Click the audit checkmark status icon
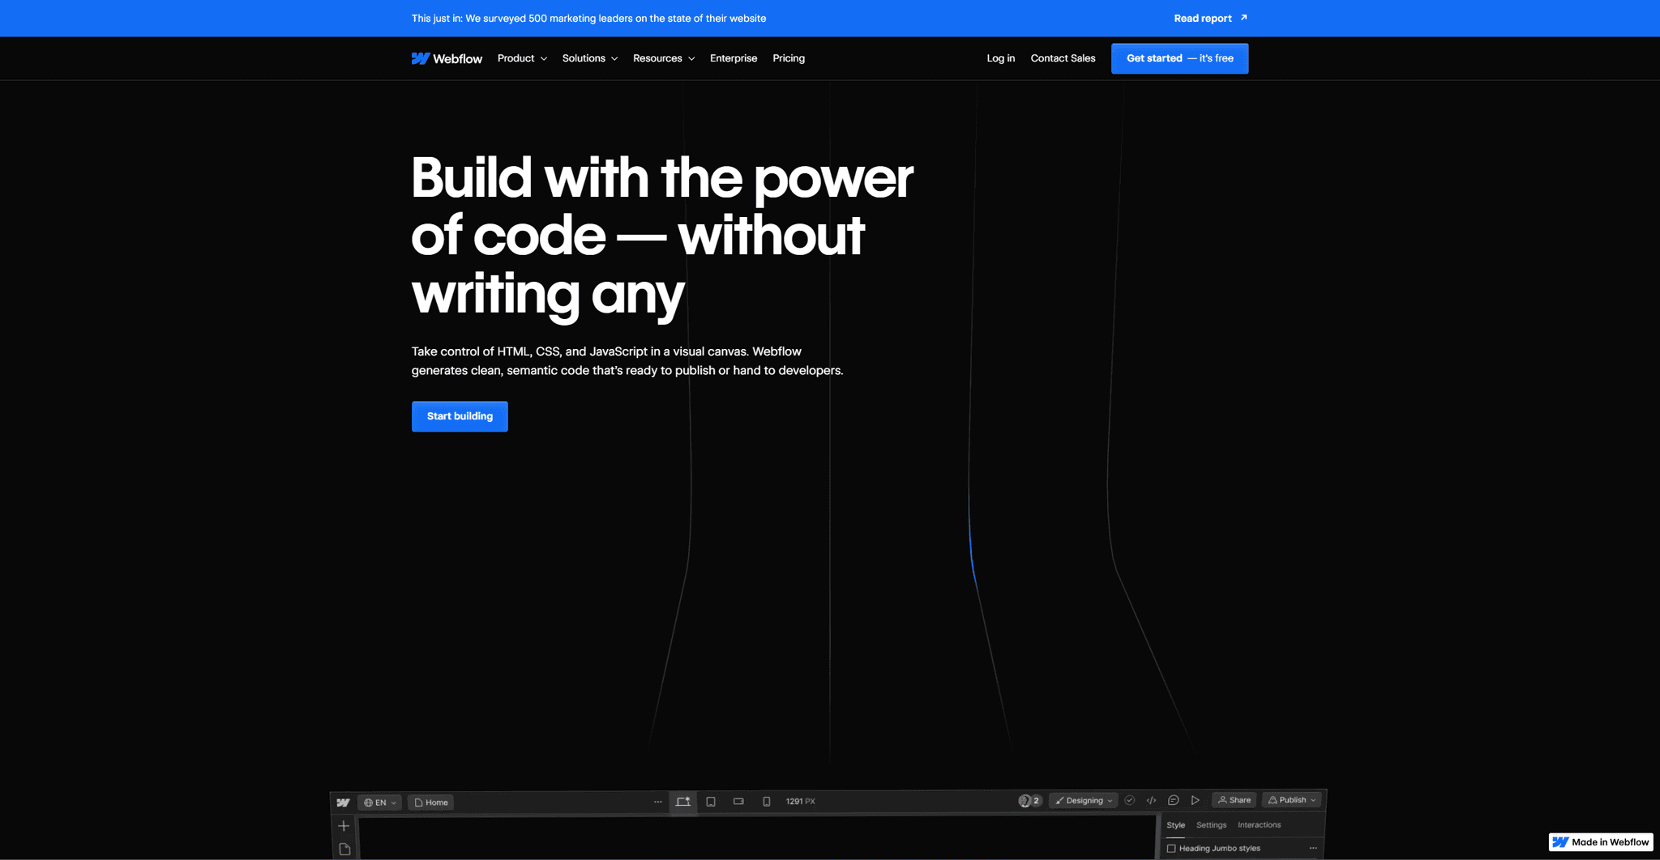 tap(1129, 800)
